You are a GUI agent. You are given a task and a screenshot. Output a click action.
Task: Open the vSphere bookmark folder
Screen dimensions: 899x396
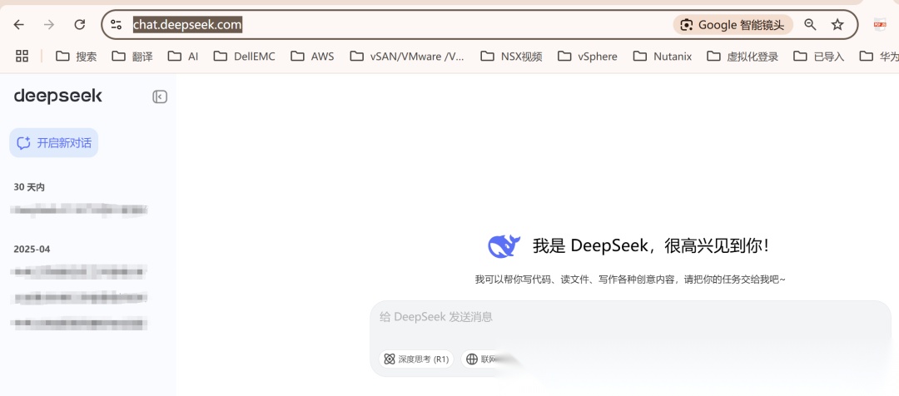coord(588,57)
